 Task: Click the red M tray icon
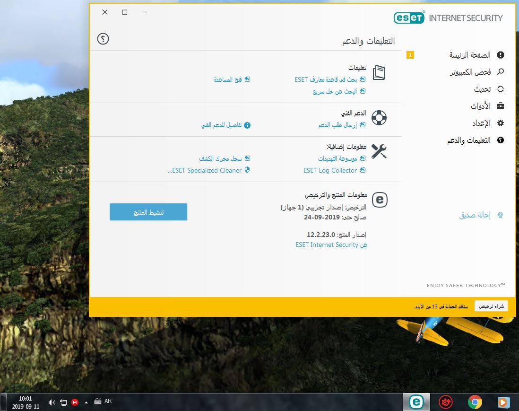pyautogui.click(x=75, y=402)
